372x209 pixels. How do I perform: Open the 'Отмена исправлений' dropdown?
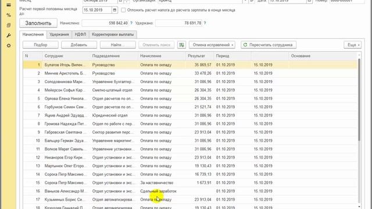pyautogui.click(x=212, y=45)
